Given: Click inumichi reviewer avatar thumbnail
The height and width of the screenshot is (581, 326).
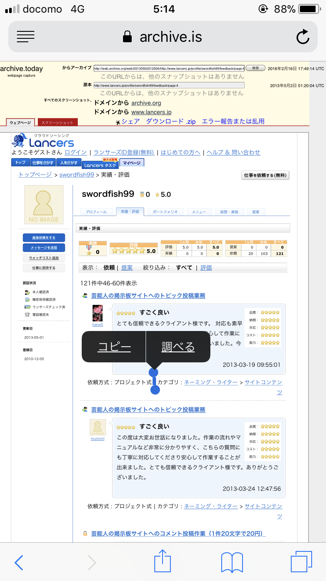Looking at the screenshot, I should click(98, 427).
